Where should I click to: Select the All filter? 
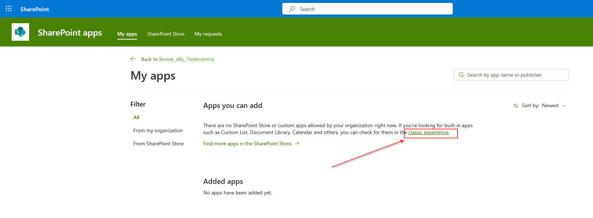pos(136,117)
